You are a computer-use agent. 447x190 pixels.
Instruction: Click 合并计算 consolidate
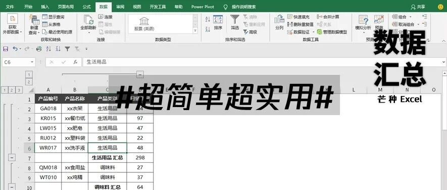pos(328,17)
